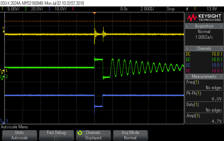The width and height of the screenshot is (224, 141).
Task: Click the 0.0s time delay value
Action: coord(124,9)
